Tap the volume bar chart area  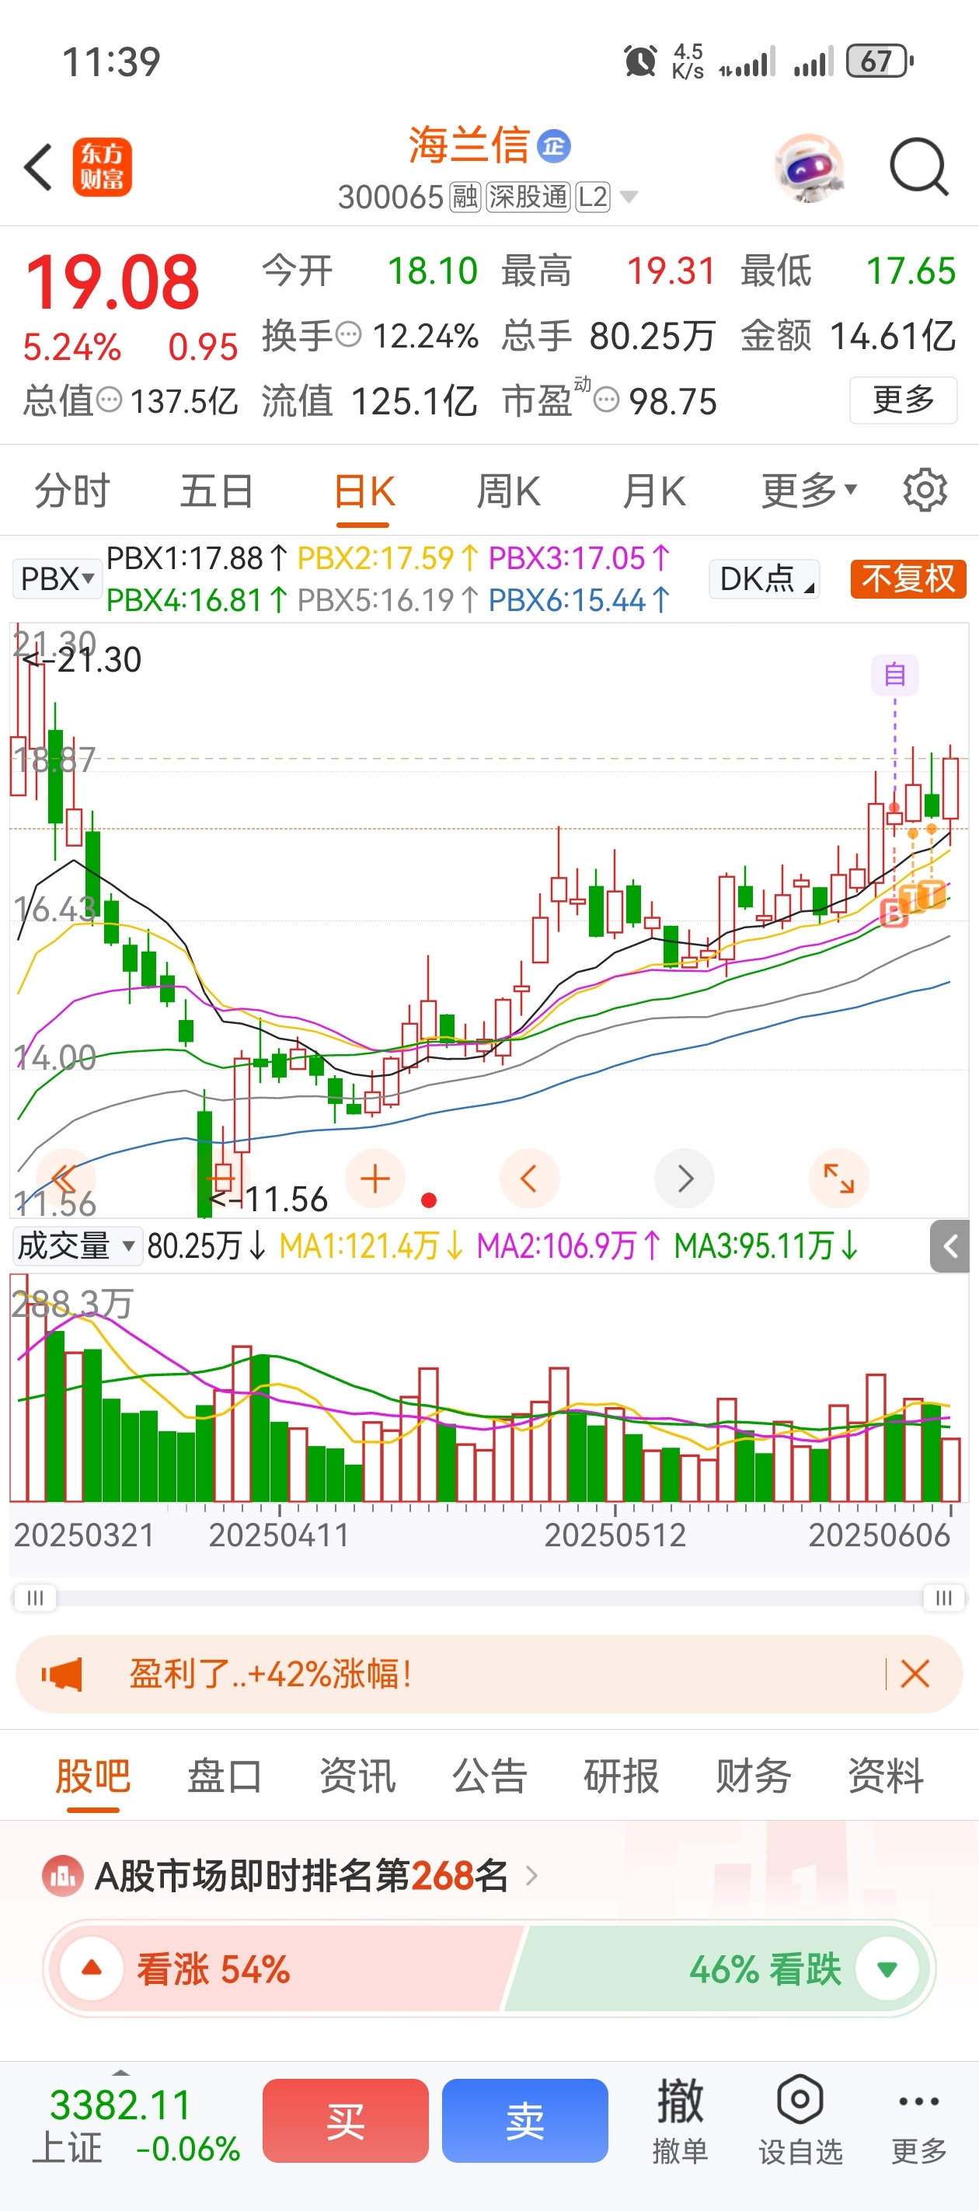[489, 1388]
